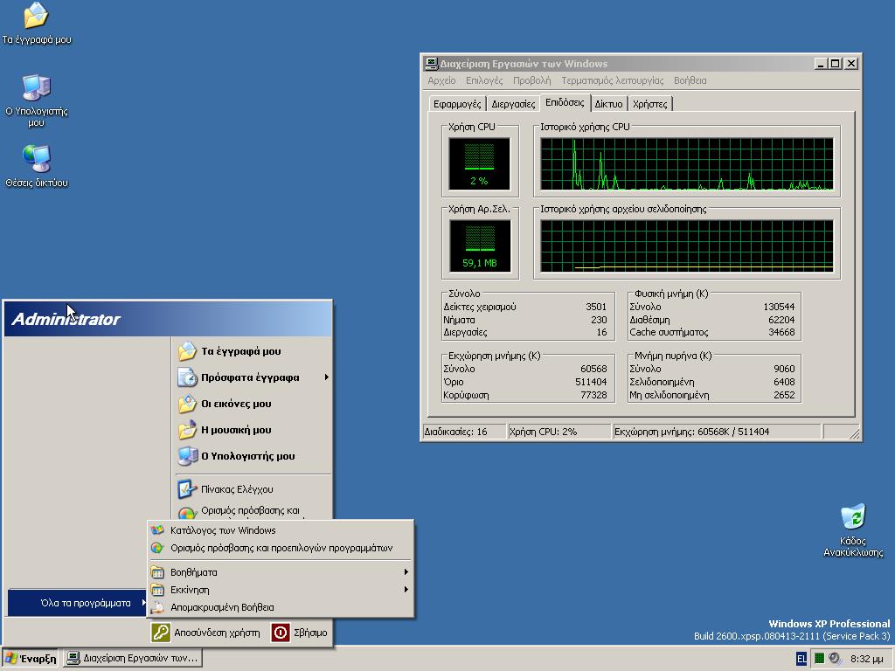
Task: Click Η μουσική μου icon in Start menu
Action: pos(187,430)
